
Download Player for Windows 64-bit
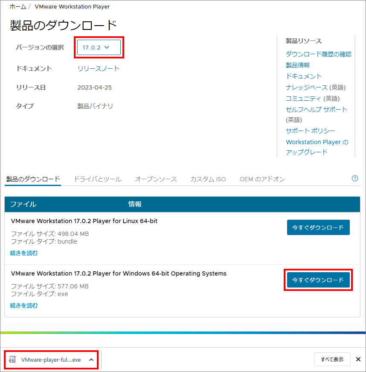pos(318,280)
